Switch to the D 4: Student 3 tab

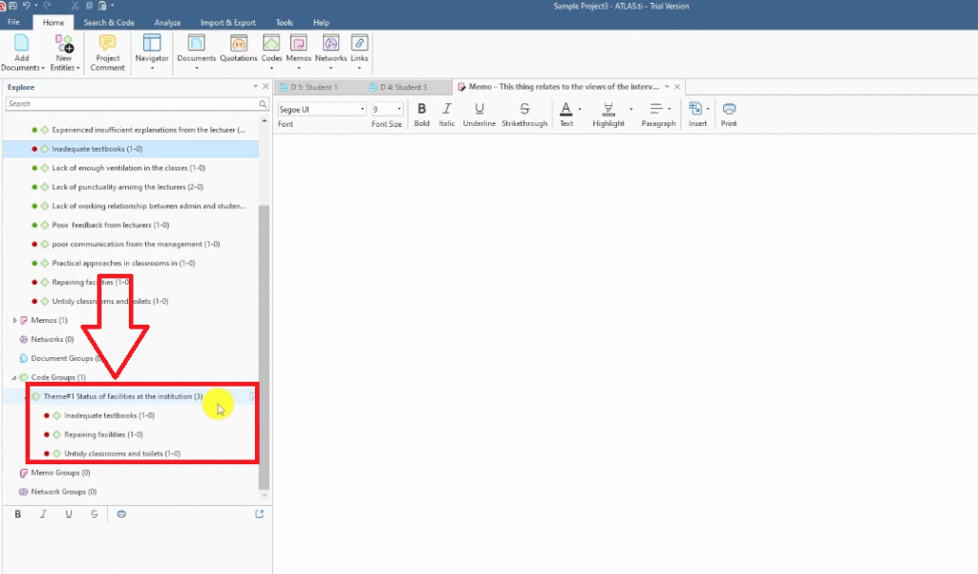point(403,87)
